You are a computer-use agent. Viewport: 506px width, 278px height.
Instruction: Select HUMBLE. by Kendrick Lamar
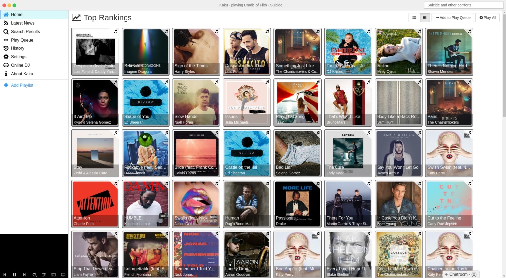[146, 204]
